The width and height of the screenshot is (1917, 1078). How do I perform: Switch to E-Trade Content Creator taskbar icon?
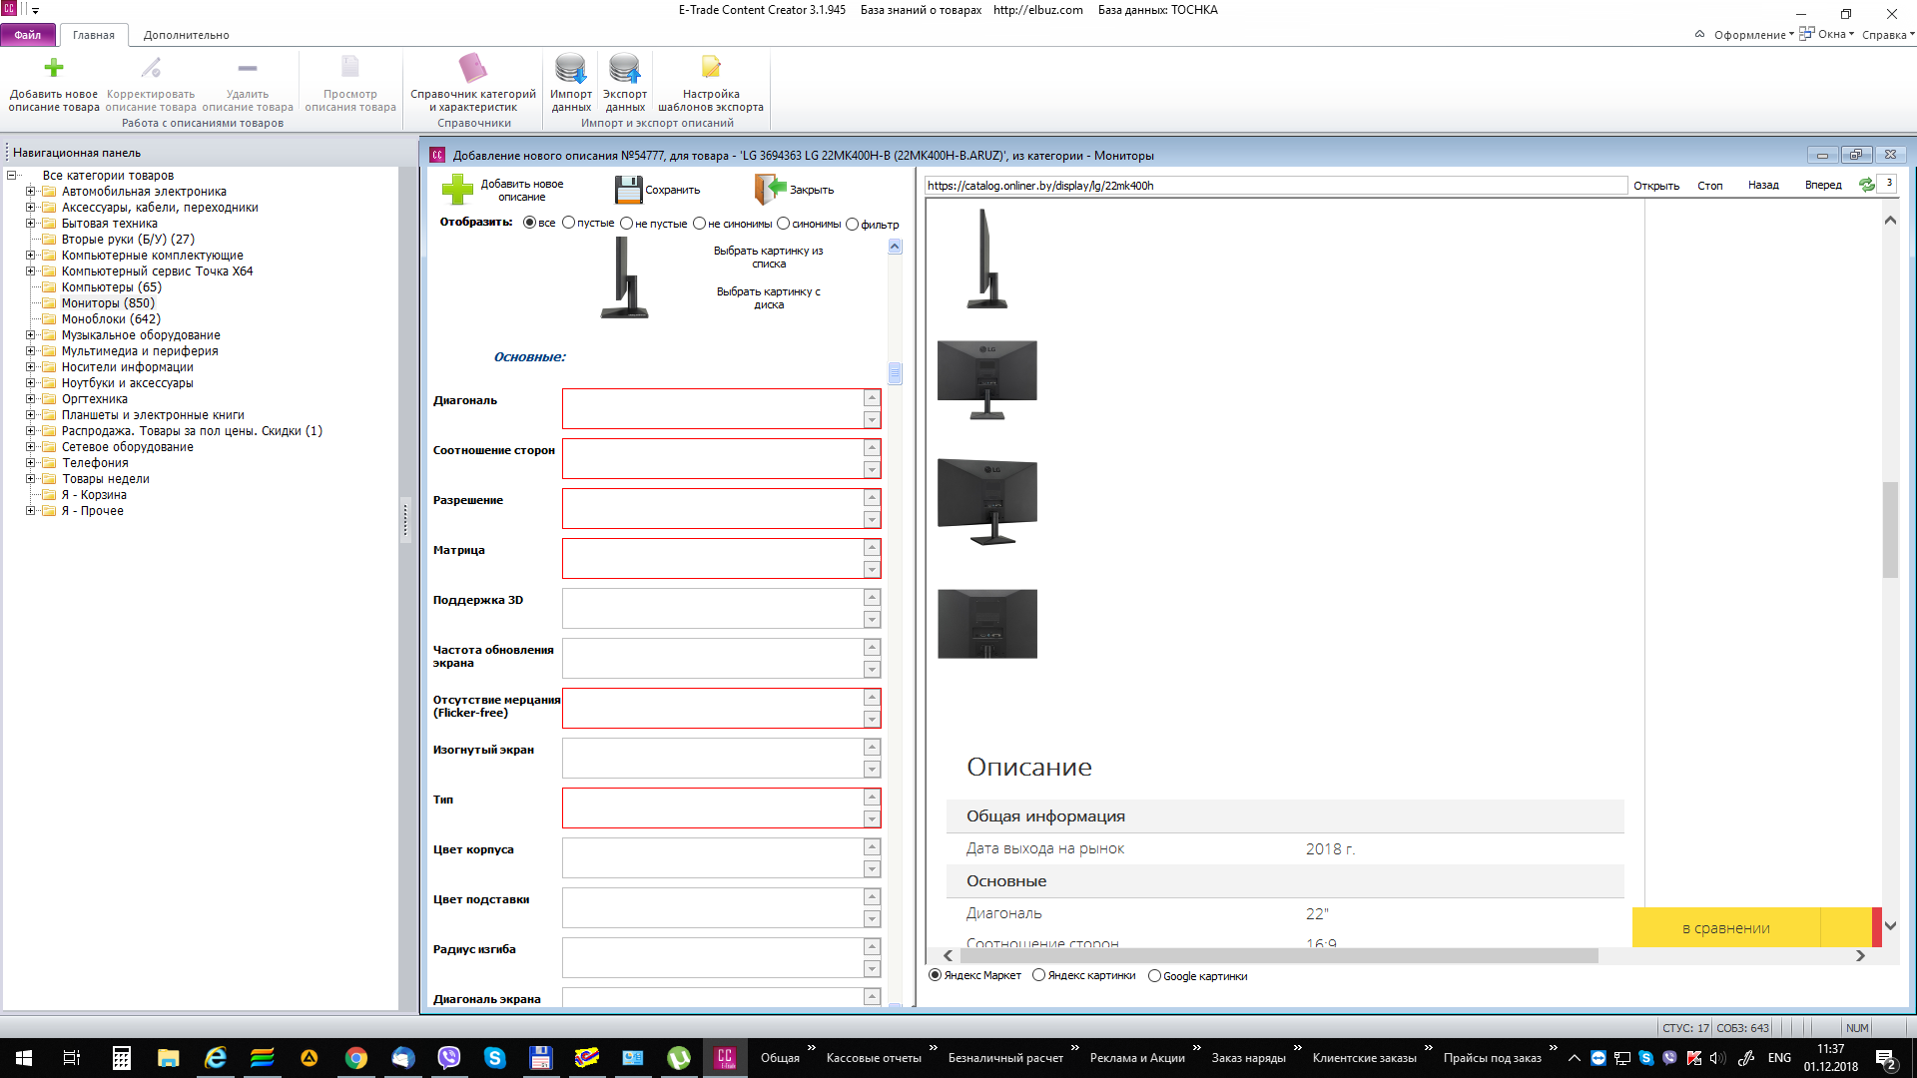pos(726,1058)
